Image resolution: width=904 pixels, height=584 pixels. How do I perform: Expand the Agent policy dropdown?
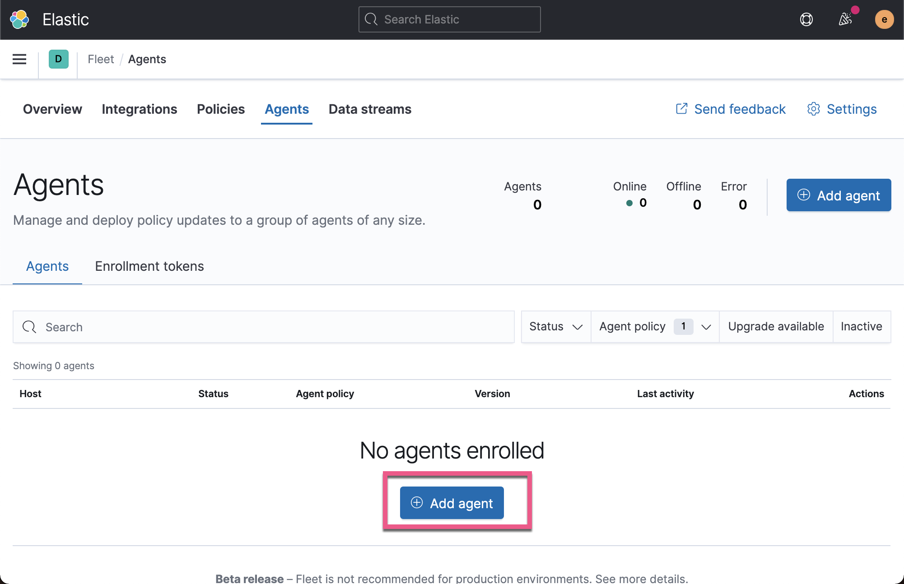pos(706,326)
